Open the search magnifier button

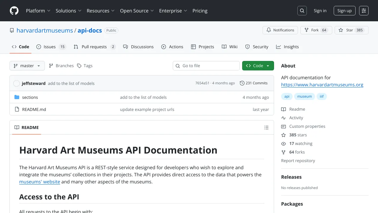[x=302, y=11]
